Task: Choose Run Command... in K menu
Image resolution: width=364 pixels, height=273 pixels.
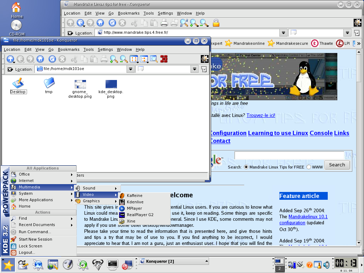Action: tap(43, 232)
